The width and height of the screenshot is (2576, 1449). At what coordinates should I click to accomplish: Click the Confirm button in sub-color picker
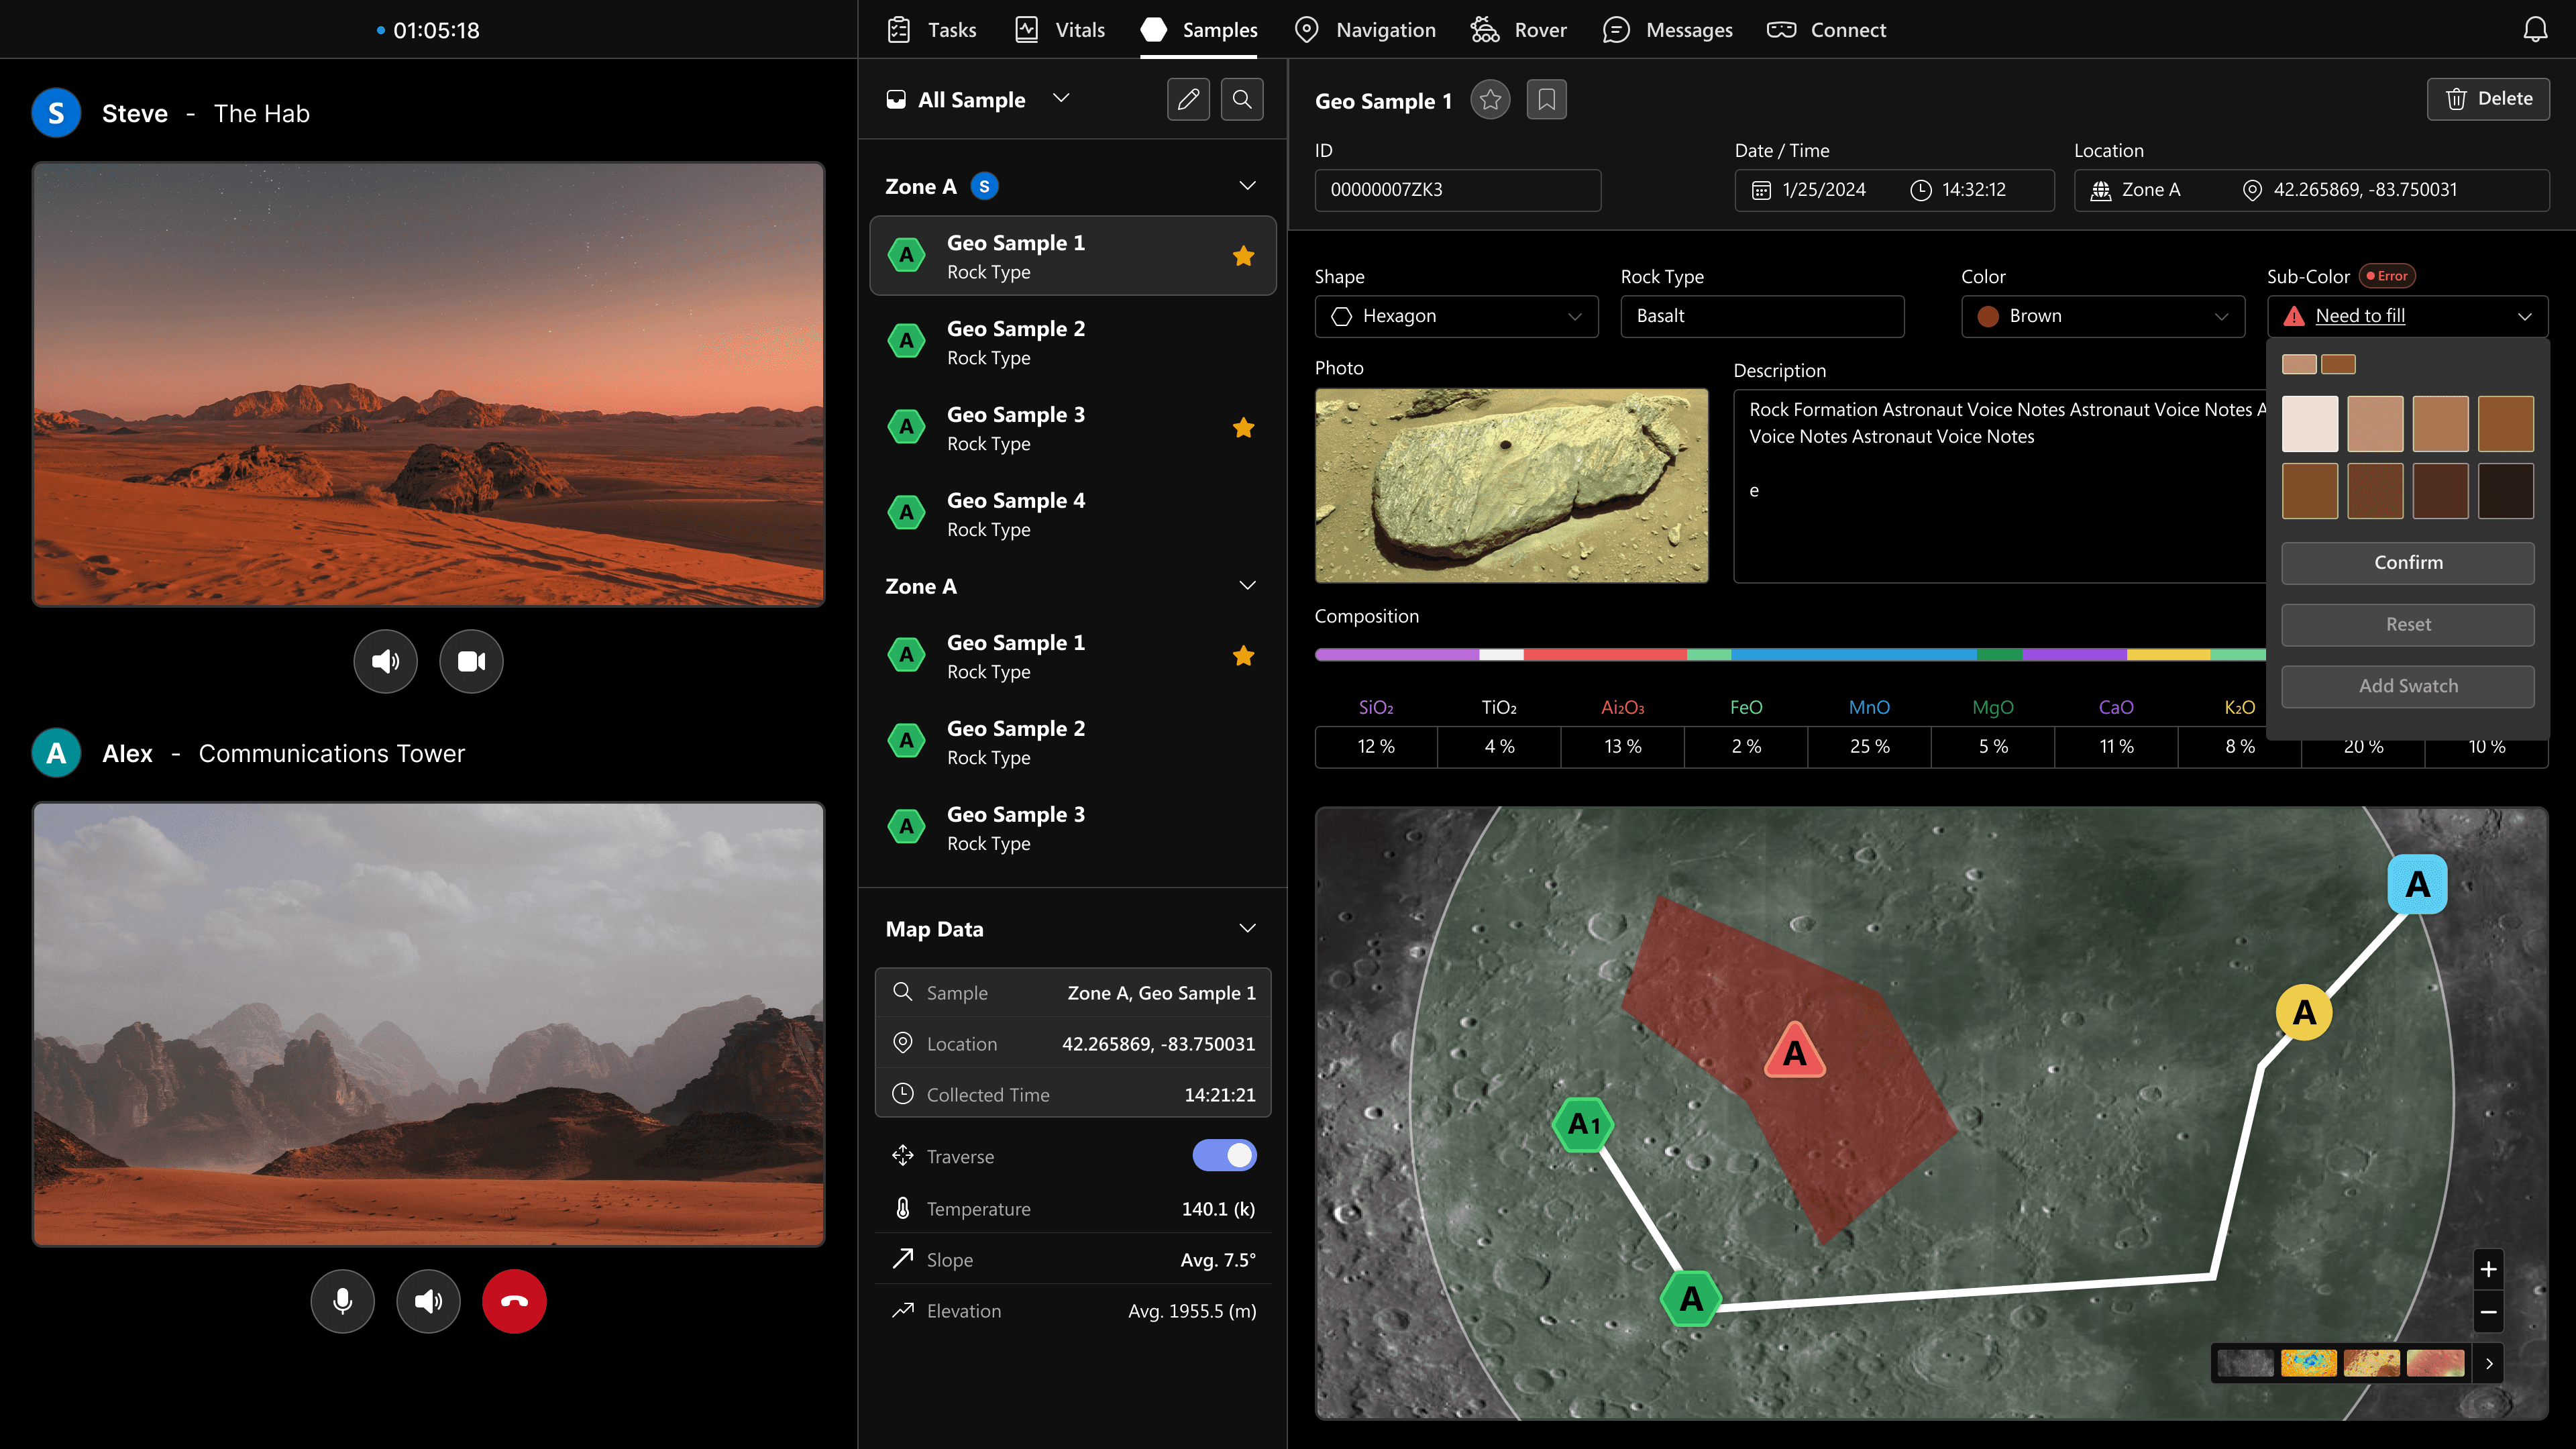pos(2407,563)
